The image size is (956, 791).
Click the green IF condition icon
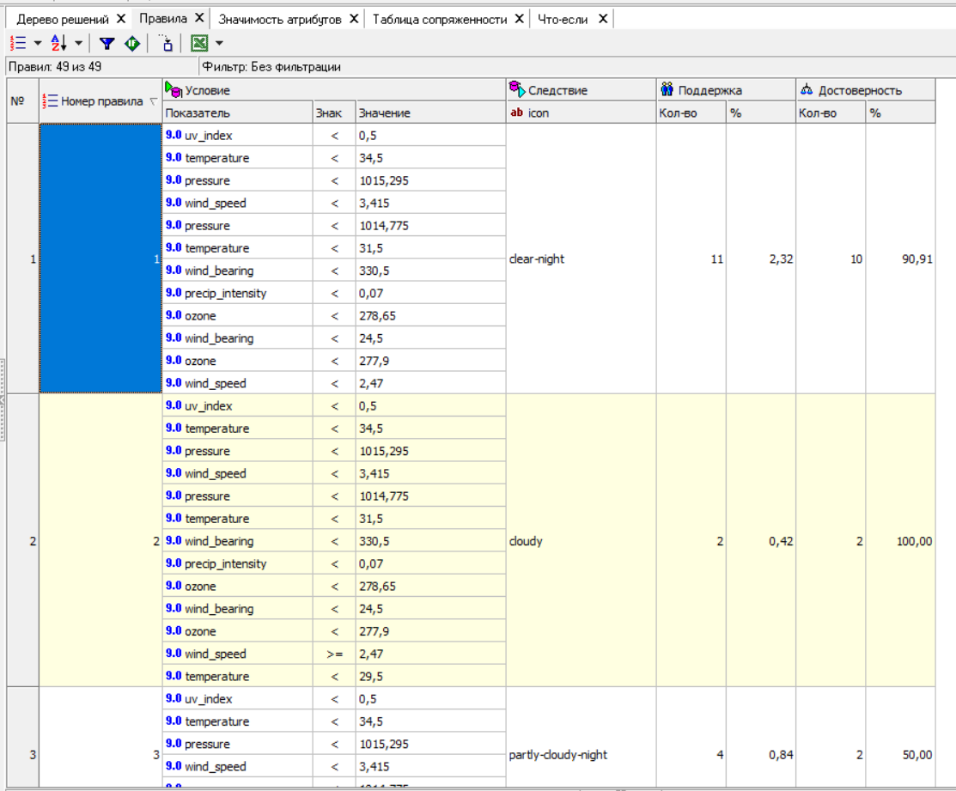(x=132, y=43)
